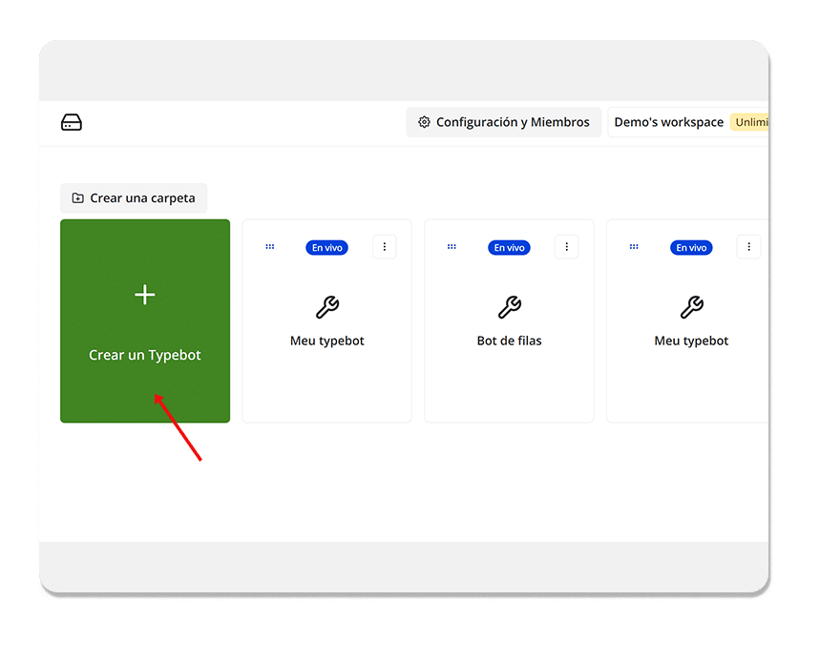The image size is (820, 662).
Task: Click En vivo badge on rightmost Meu typebot
Action: point(691,247)
